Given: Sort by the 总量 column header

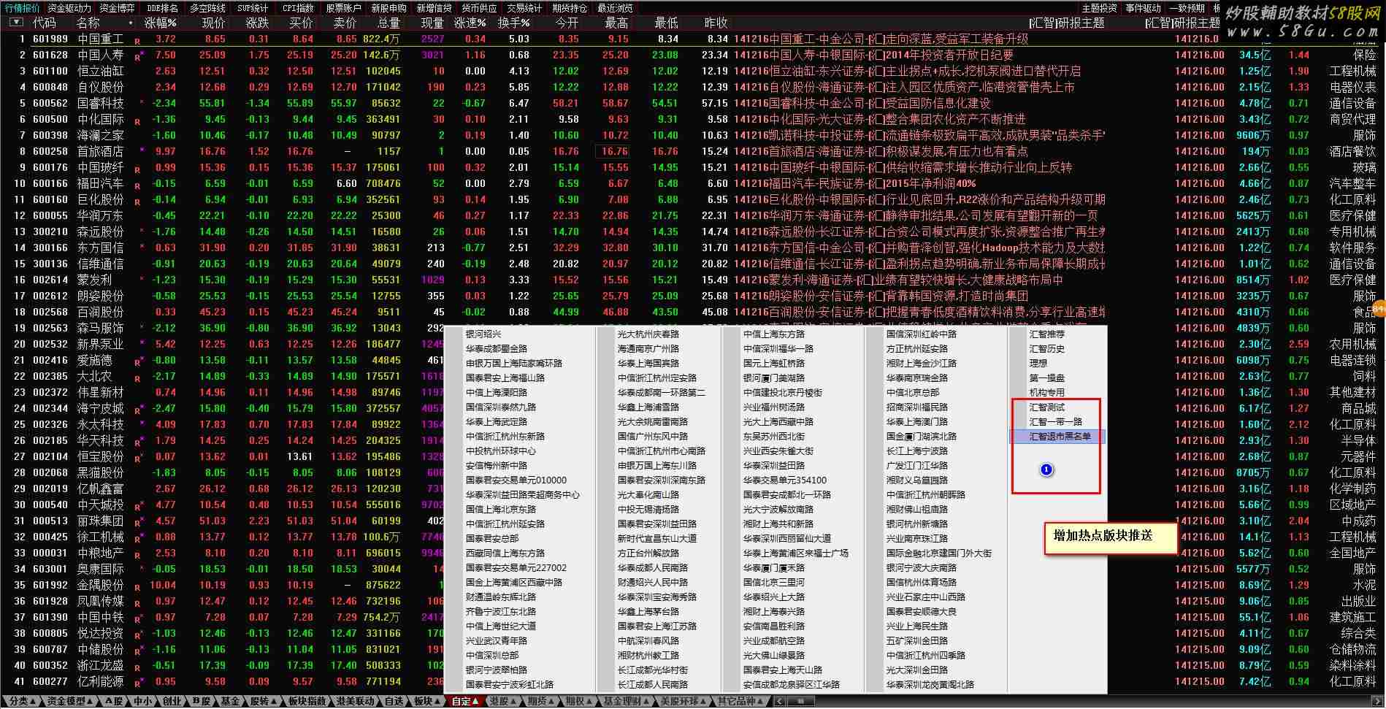Looking at the screenshot, I should coord(388,23).
